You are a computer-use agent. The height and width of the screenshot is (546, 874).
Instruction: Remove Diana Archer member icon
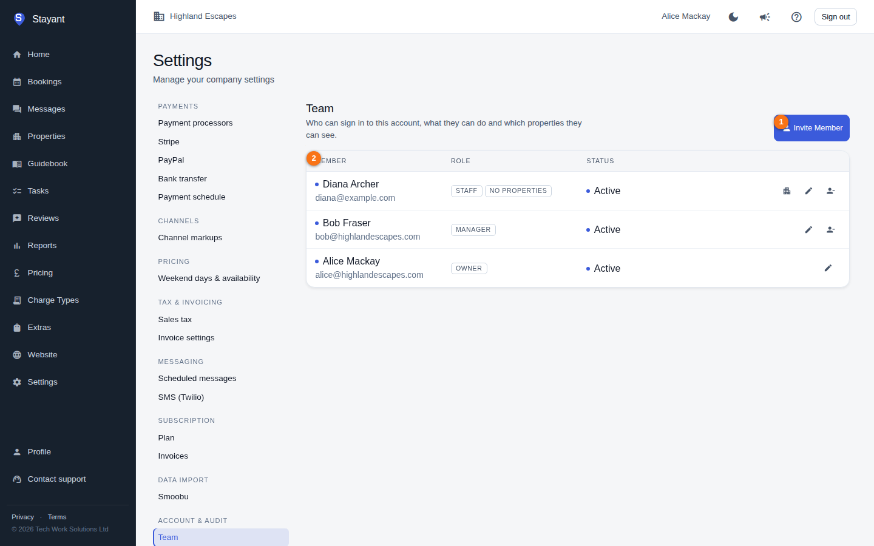coord(830,191)
